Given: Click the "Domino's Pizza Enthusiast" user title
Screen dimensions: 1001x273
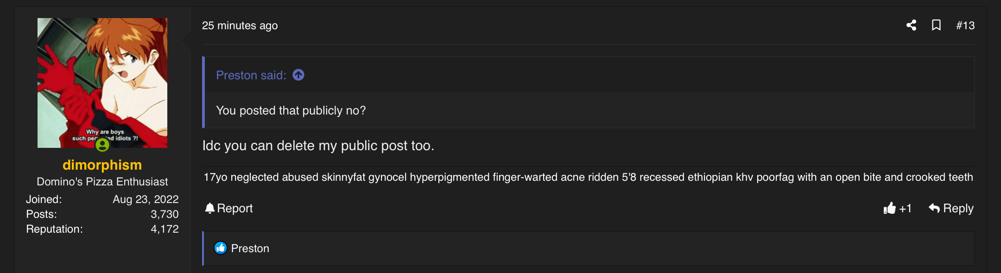Looking at the screenshot, I should 102,182.
